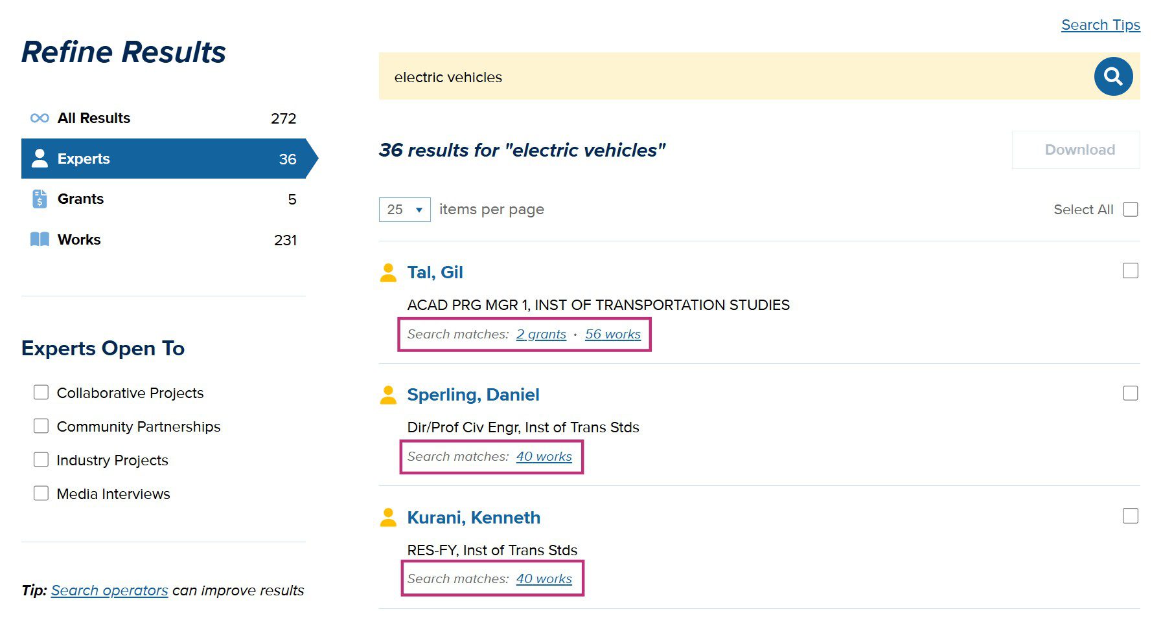Screen dimensions: 1174x618
Task: Open the Search Tips link
Action: pyautogui.click(x=1100, y=25)
